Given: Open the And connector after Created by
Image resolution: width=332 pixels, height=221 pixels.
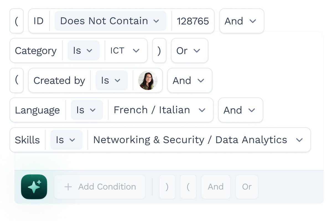Looking at the screenshot, I should click(x=190, y=80).
